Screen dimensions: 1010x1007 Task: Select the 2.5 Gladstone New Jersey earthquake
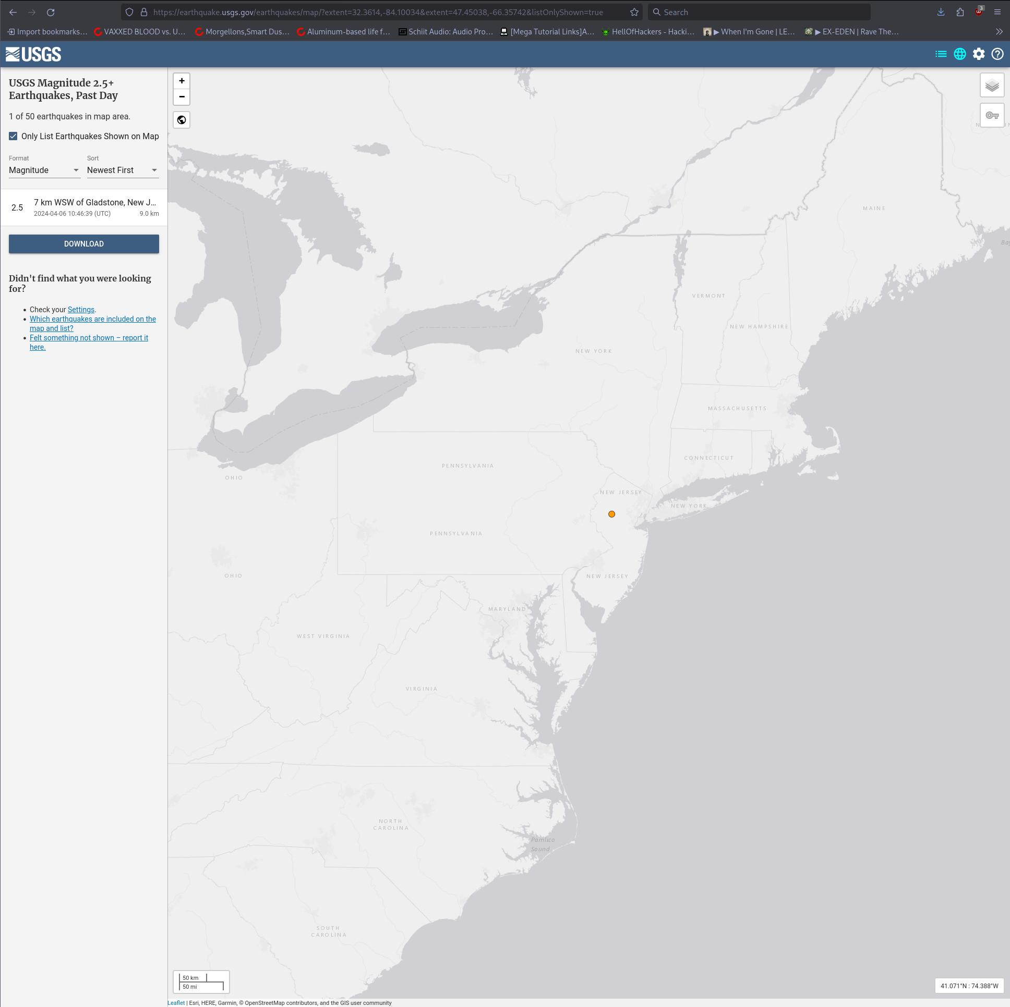coord(83,207)
